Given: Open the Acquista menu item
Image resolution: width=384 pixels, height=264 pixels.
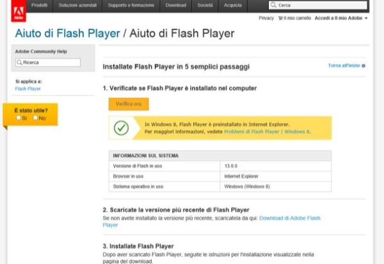Looking at the screenshot, I should point(233,5).
